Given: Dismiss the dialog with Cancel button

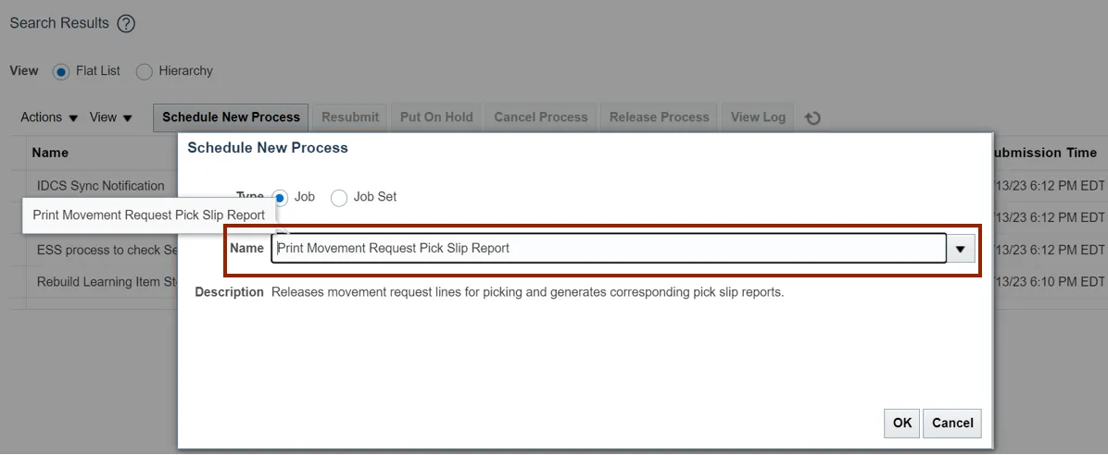Looking at the screenshot, I should point(952,423).
